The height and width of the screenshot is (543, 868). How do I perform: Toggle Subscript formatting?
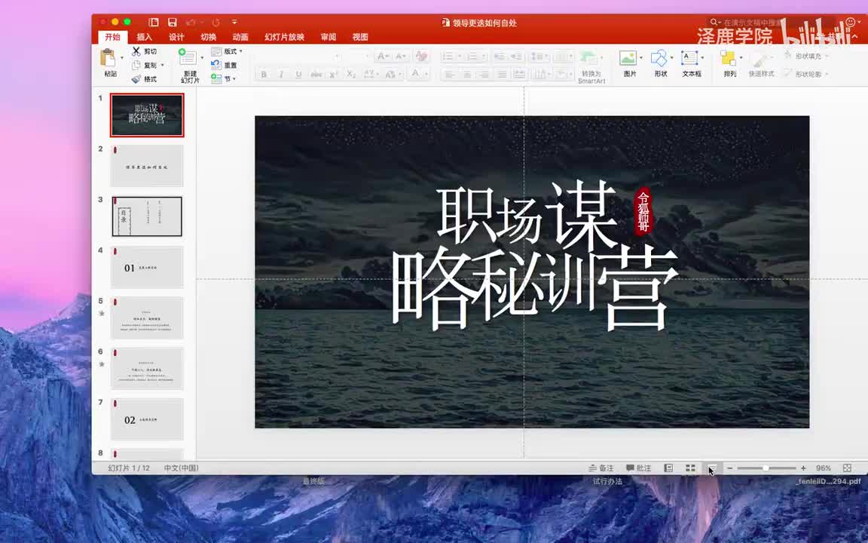click(350, 74)
